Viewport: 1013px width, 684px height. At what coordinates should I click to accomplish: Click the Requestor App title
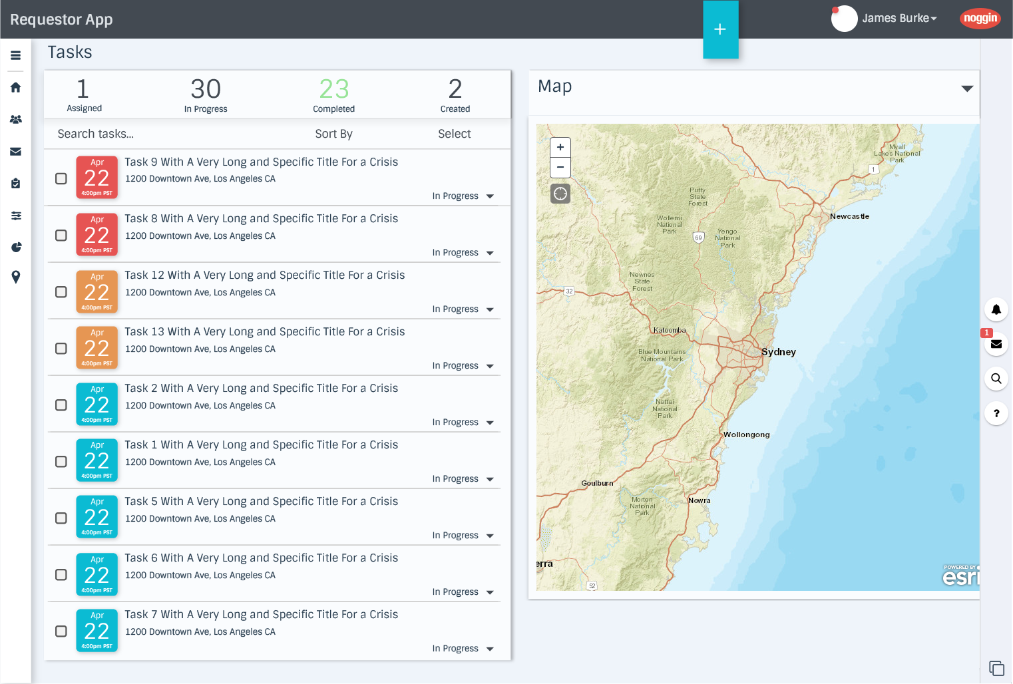(61, 19)
